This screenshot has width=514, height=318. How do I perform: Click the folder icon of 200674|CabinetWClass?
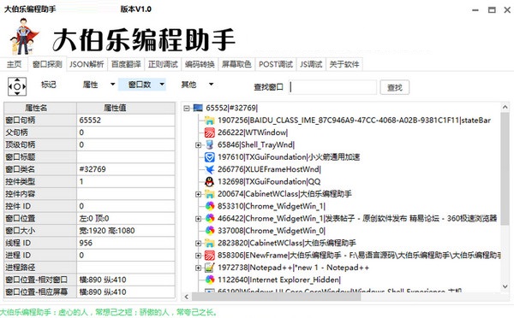[x=210, y=194]
